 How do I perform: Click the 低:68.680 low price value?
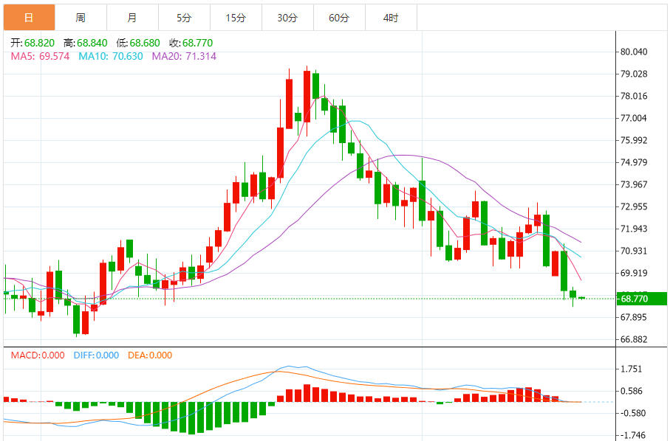(x=138, y=43)
